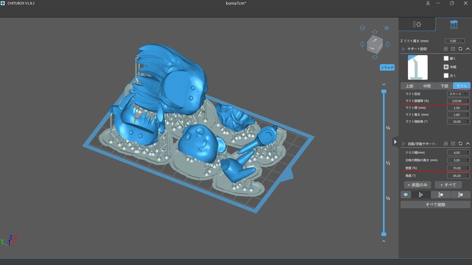Toggle support visibility eye icon
Viewport: 472px width, 265px height.
coord(406,195)
